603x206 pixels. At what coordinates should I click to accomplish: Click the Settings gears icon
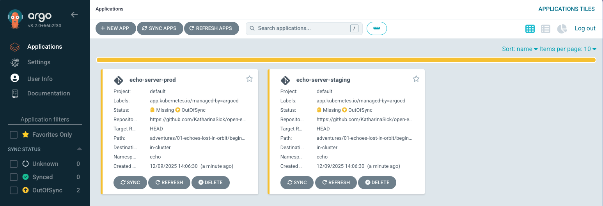click(x=15, y=62)
